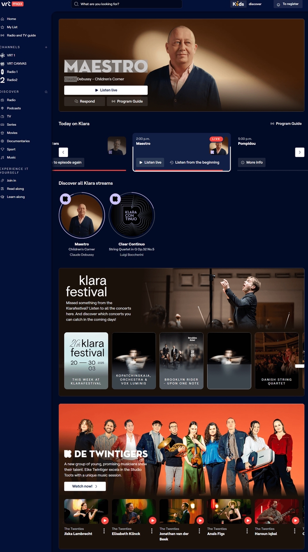The height and width of the screenshot is (552, 308).
Task: Click More info on Pompidou card
Action: click(x=251, y=162)
